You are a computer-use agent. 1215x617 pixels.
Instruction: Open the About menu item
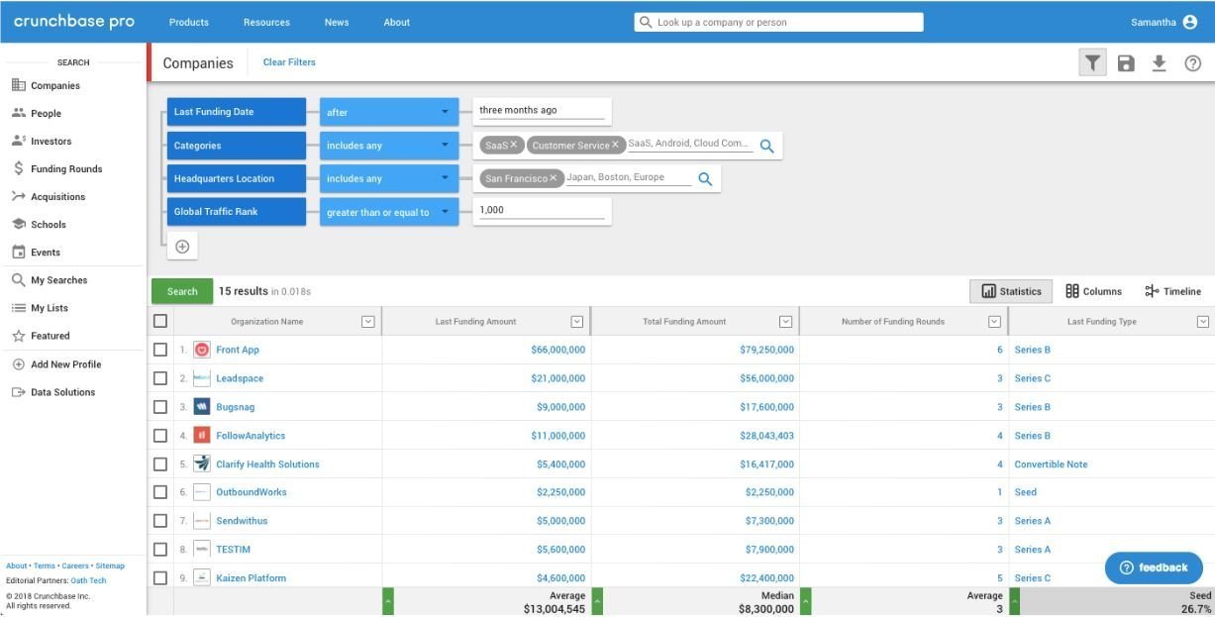[397, 23]
